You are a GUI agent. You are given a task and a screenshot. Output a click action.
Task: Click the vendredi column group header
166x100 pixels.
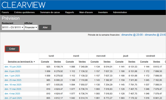[150, 56]
